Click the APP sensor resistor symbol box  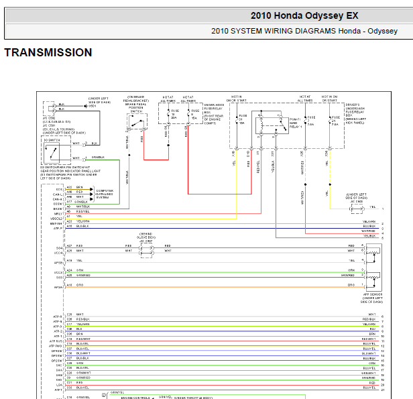(373, 268)
